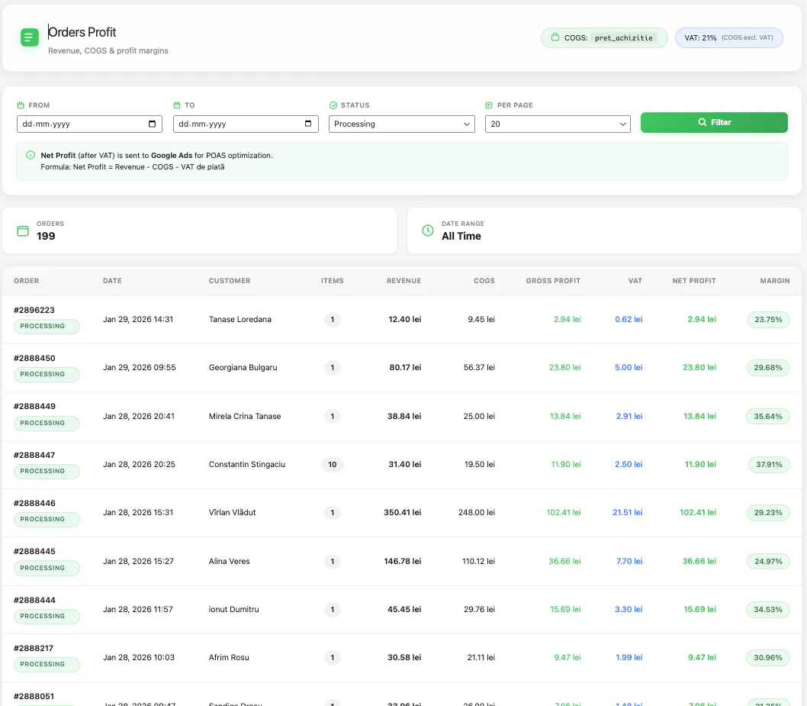Click the 30.96% margin badge
Image resolution: width=807 pixels, height=706 pixels.
[x=768, y=658]
